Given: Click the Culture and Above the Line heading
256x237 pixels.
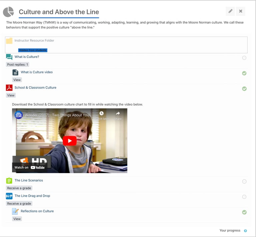Looking at the screenshot, I should [x=59, y=12].
